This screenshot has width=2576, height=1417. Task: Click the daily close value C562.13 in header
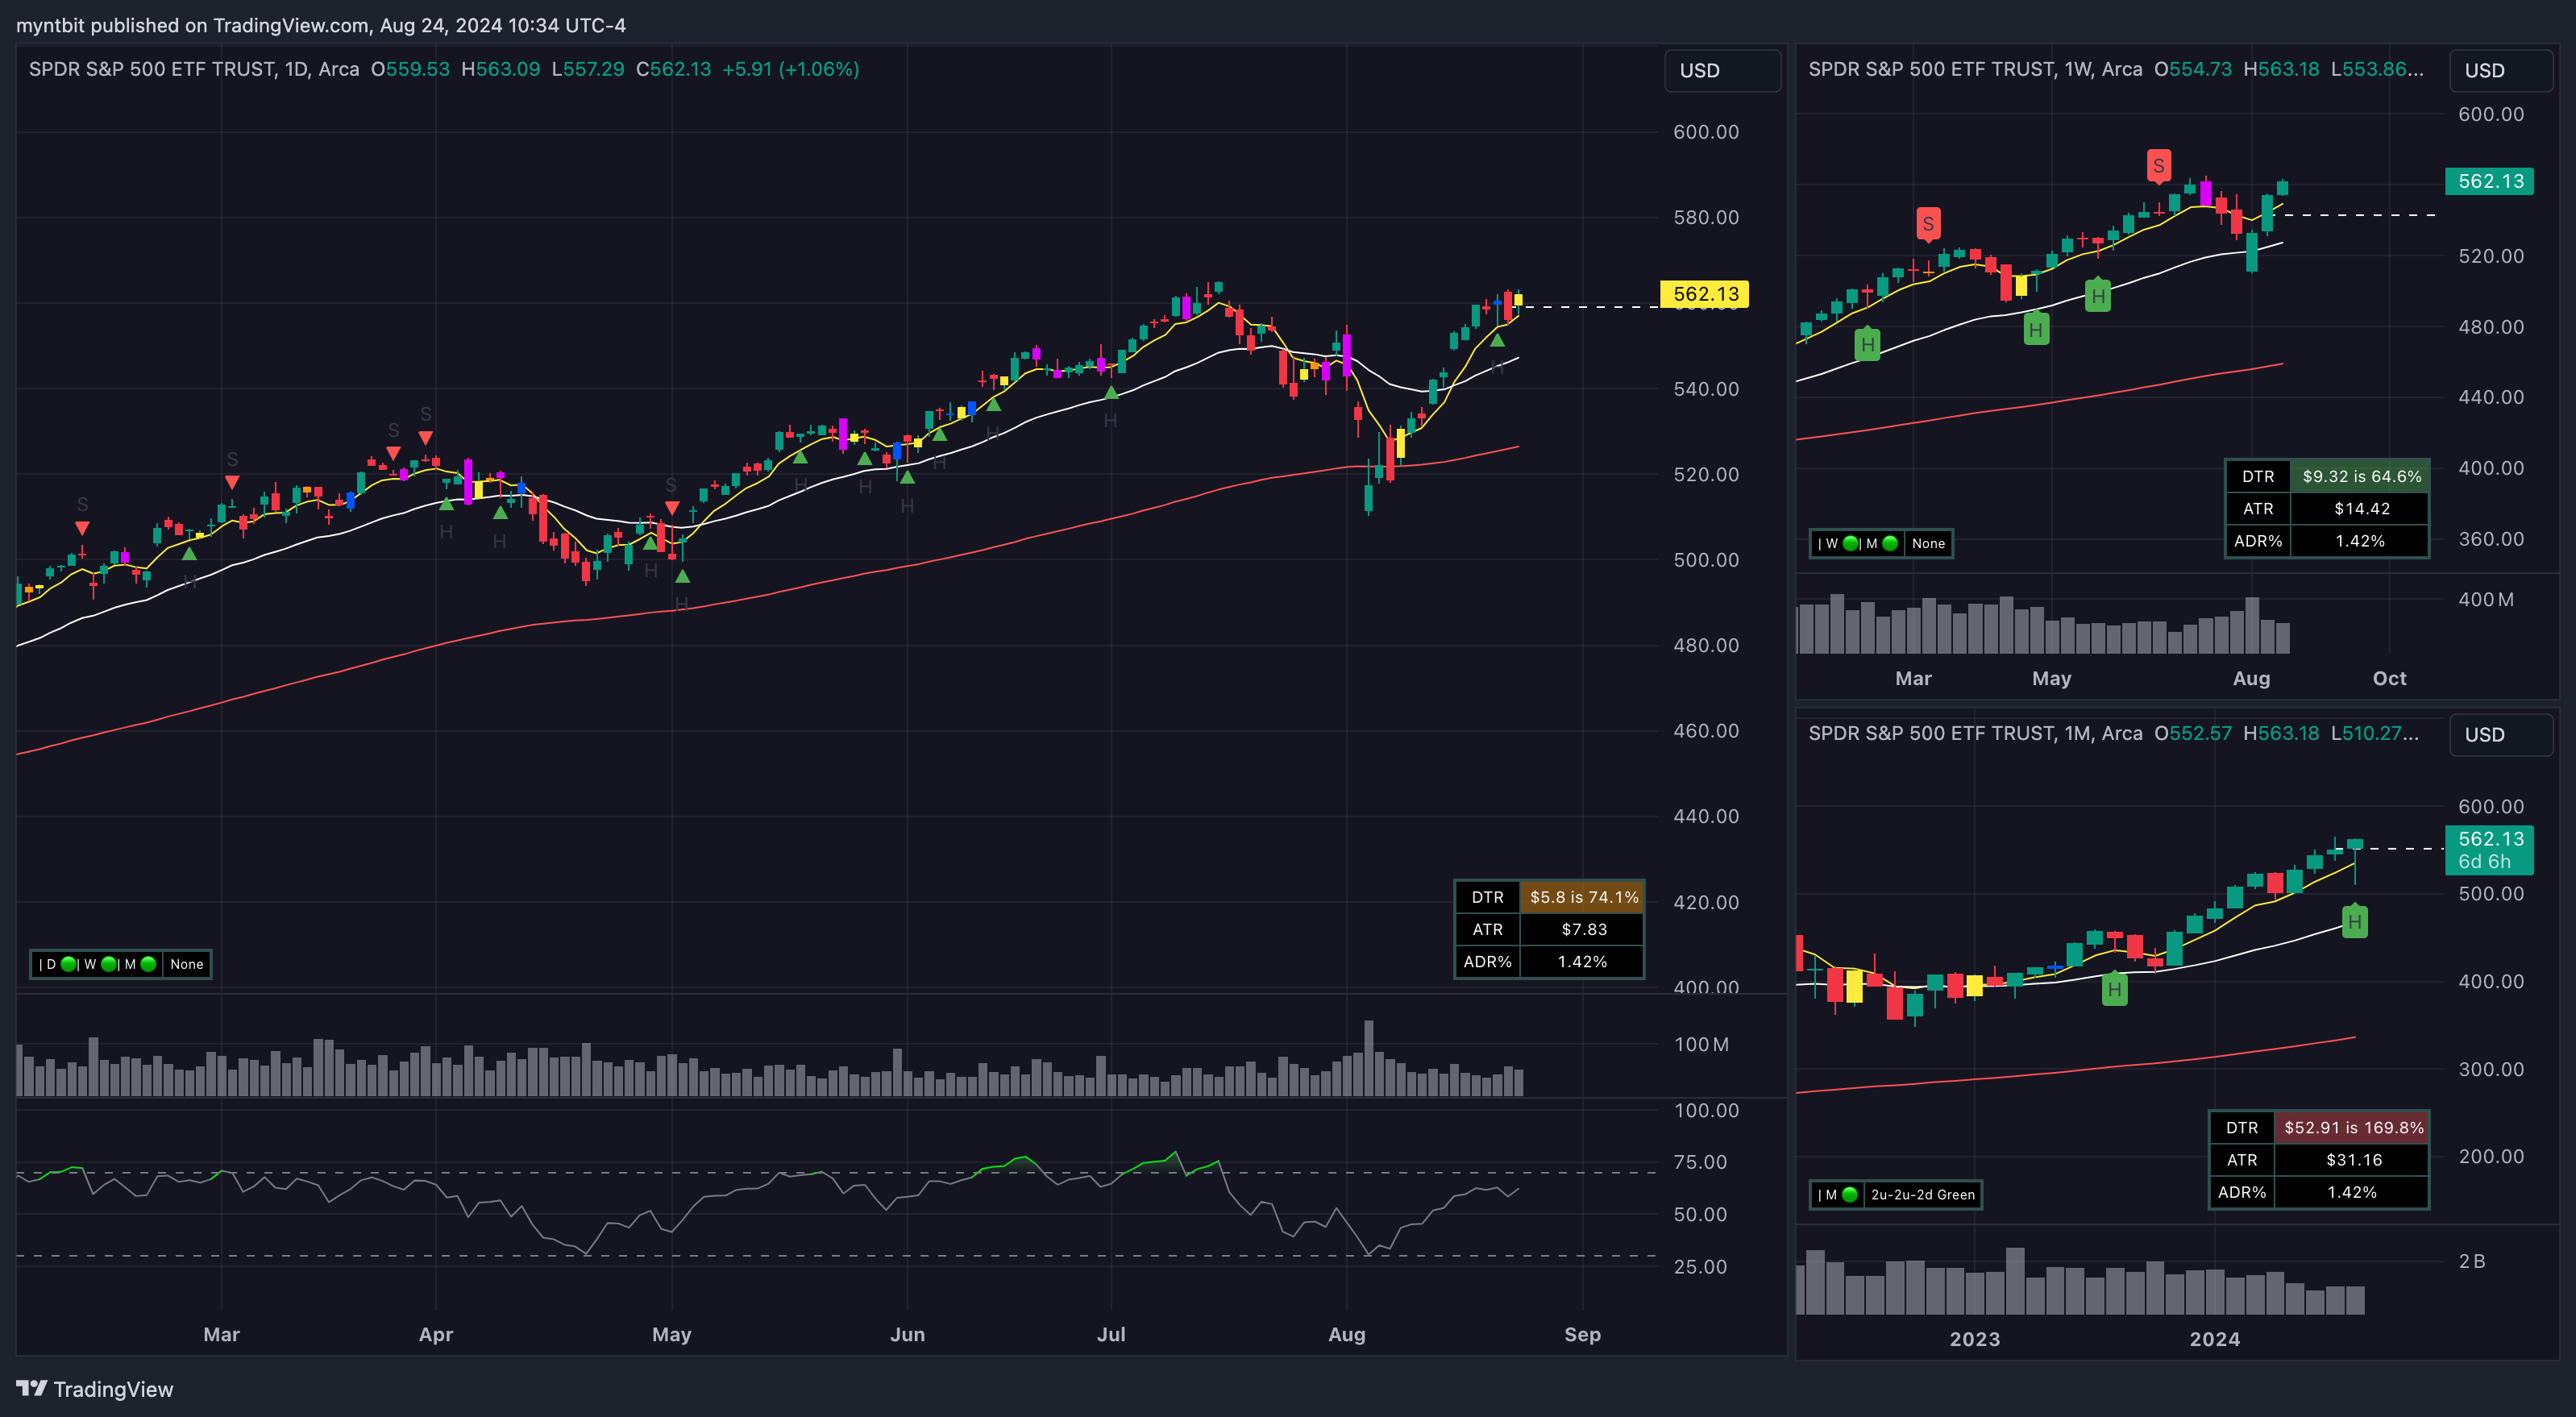click(x=674, y=69)
